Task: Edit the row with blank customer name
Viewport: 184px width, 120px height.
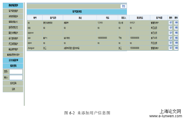Action: (171, 33)
